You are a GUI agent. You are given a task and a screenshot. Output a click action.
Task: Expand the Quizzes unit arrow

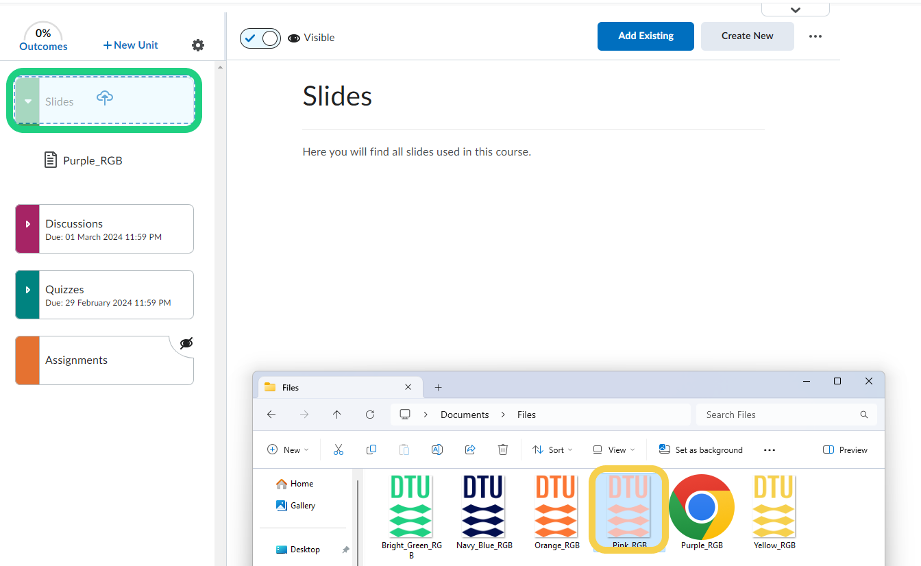tap(27, 290)
